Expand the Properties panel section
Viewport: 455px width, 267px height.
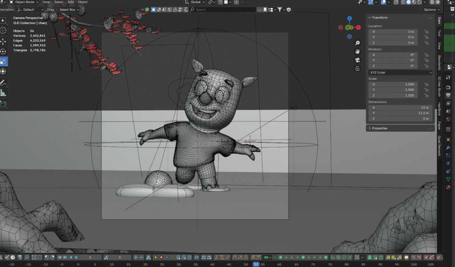coord(379,128)
